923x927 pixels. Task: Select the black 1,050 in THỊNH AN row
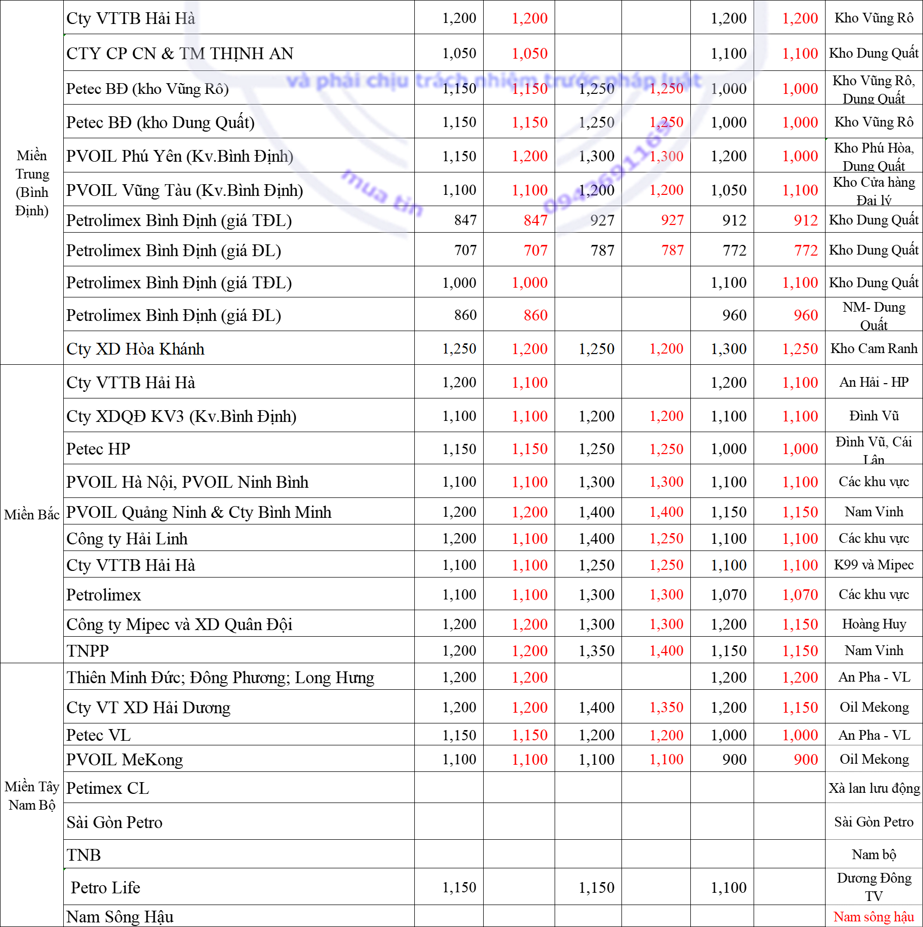(459, 53)
